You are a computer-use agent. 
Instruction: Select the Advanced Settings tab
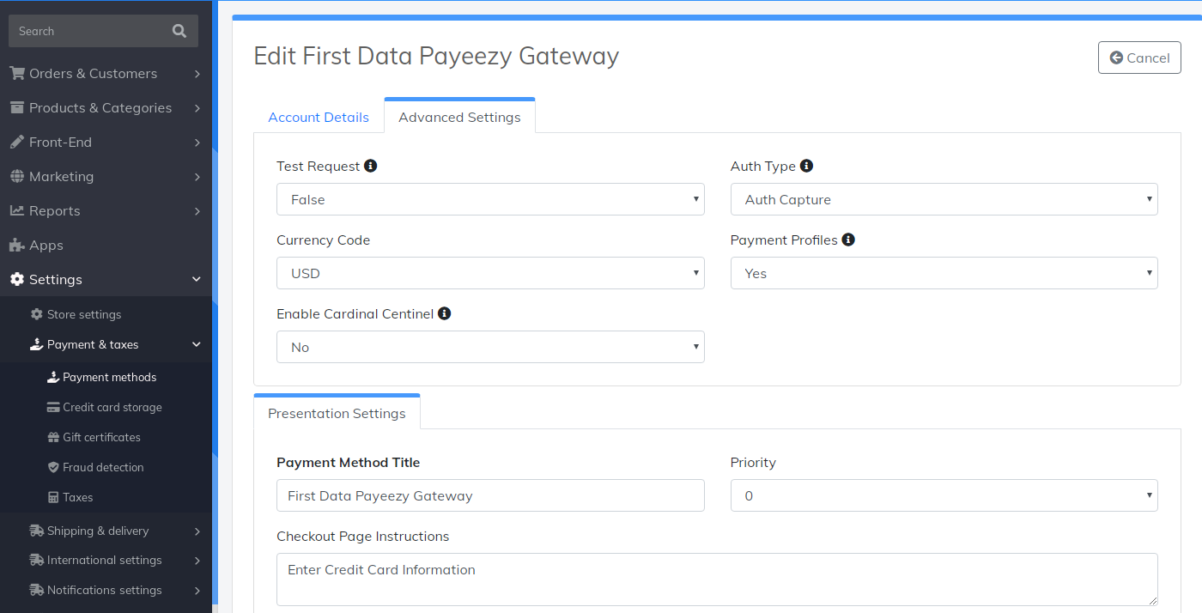pyautogui.click(x=459, y=116)
